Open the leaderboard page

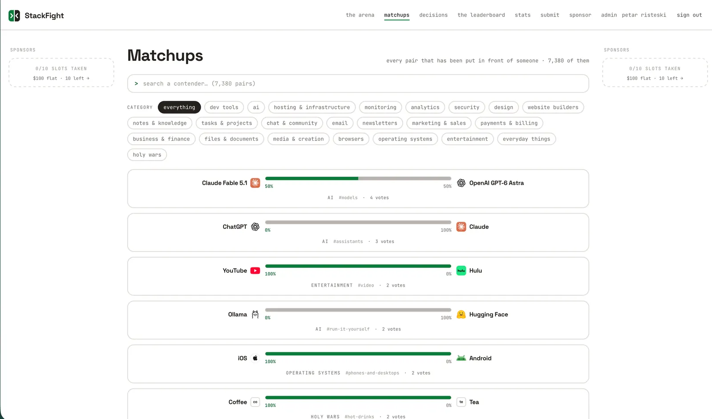click(x=481, y=15)
